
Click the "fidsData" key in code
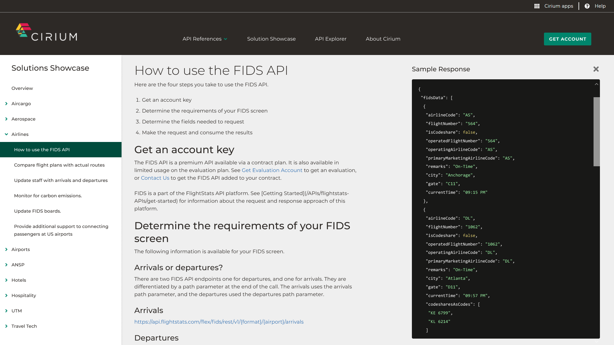click(433, 98)
